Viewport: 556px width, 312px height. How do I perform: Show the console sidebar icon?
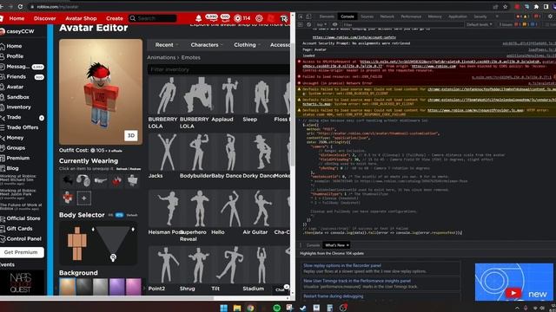click(x=301, y=24)
